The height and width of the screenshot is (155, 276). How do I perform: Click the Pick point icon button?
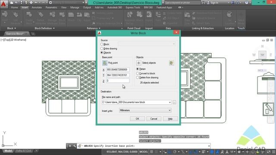(x=104, y=63)
